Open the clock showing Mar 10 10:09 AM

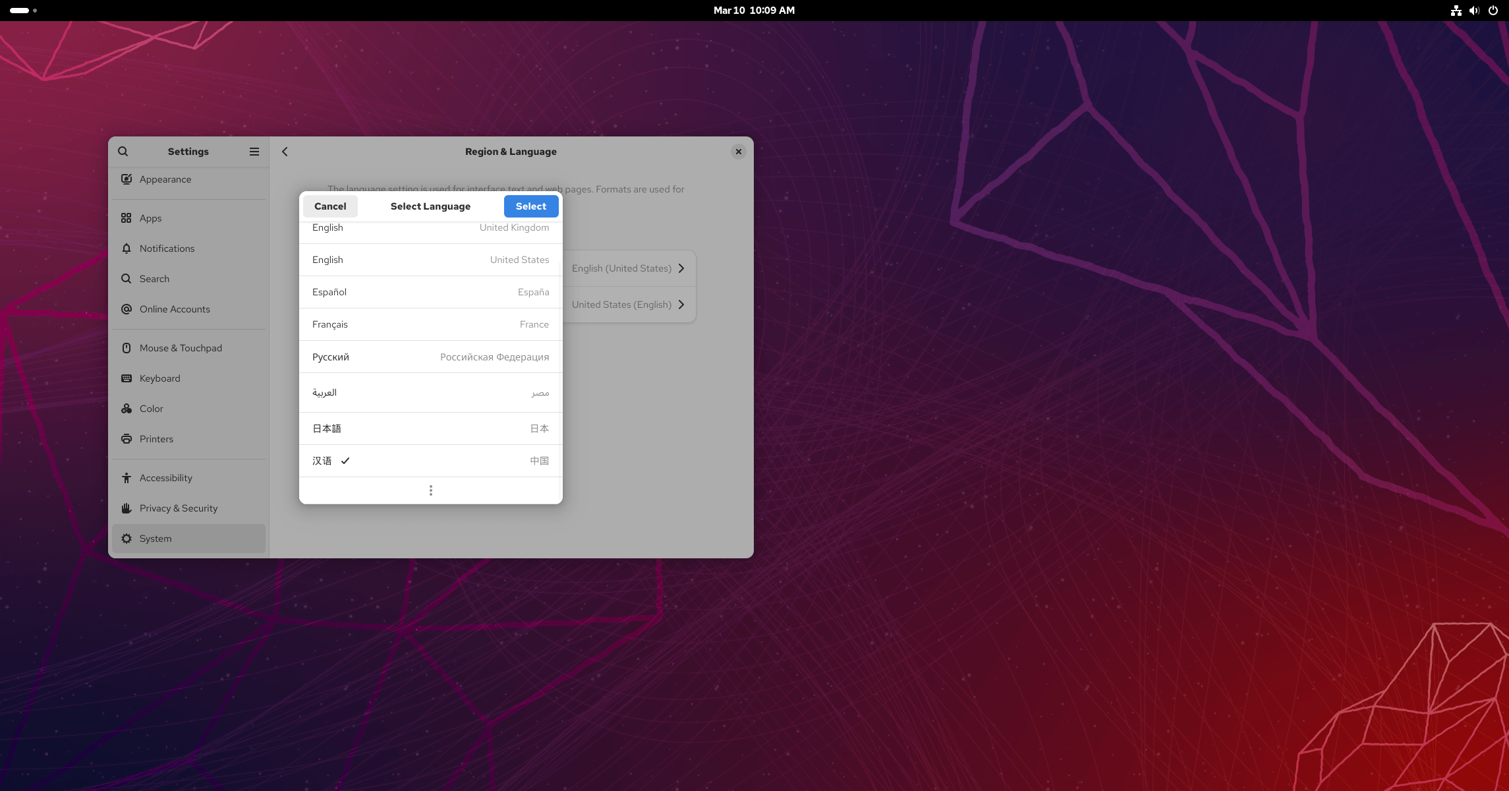point(754,11)
